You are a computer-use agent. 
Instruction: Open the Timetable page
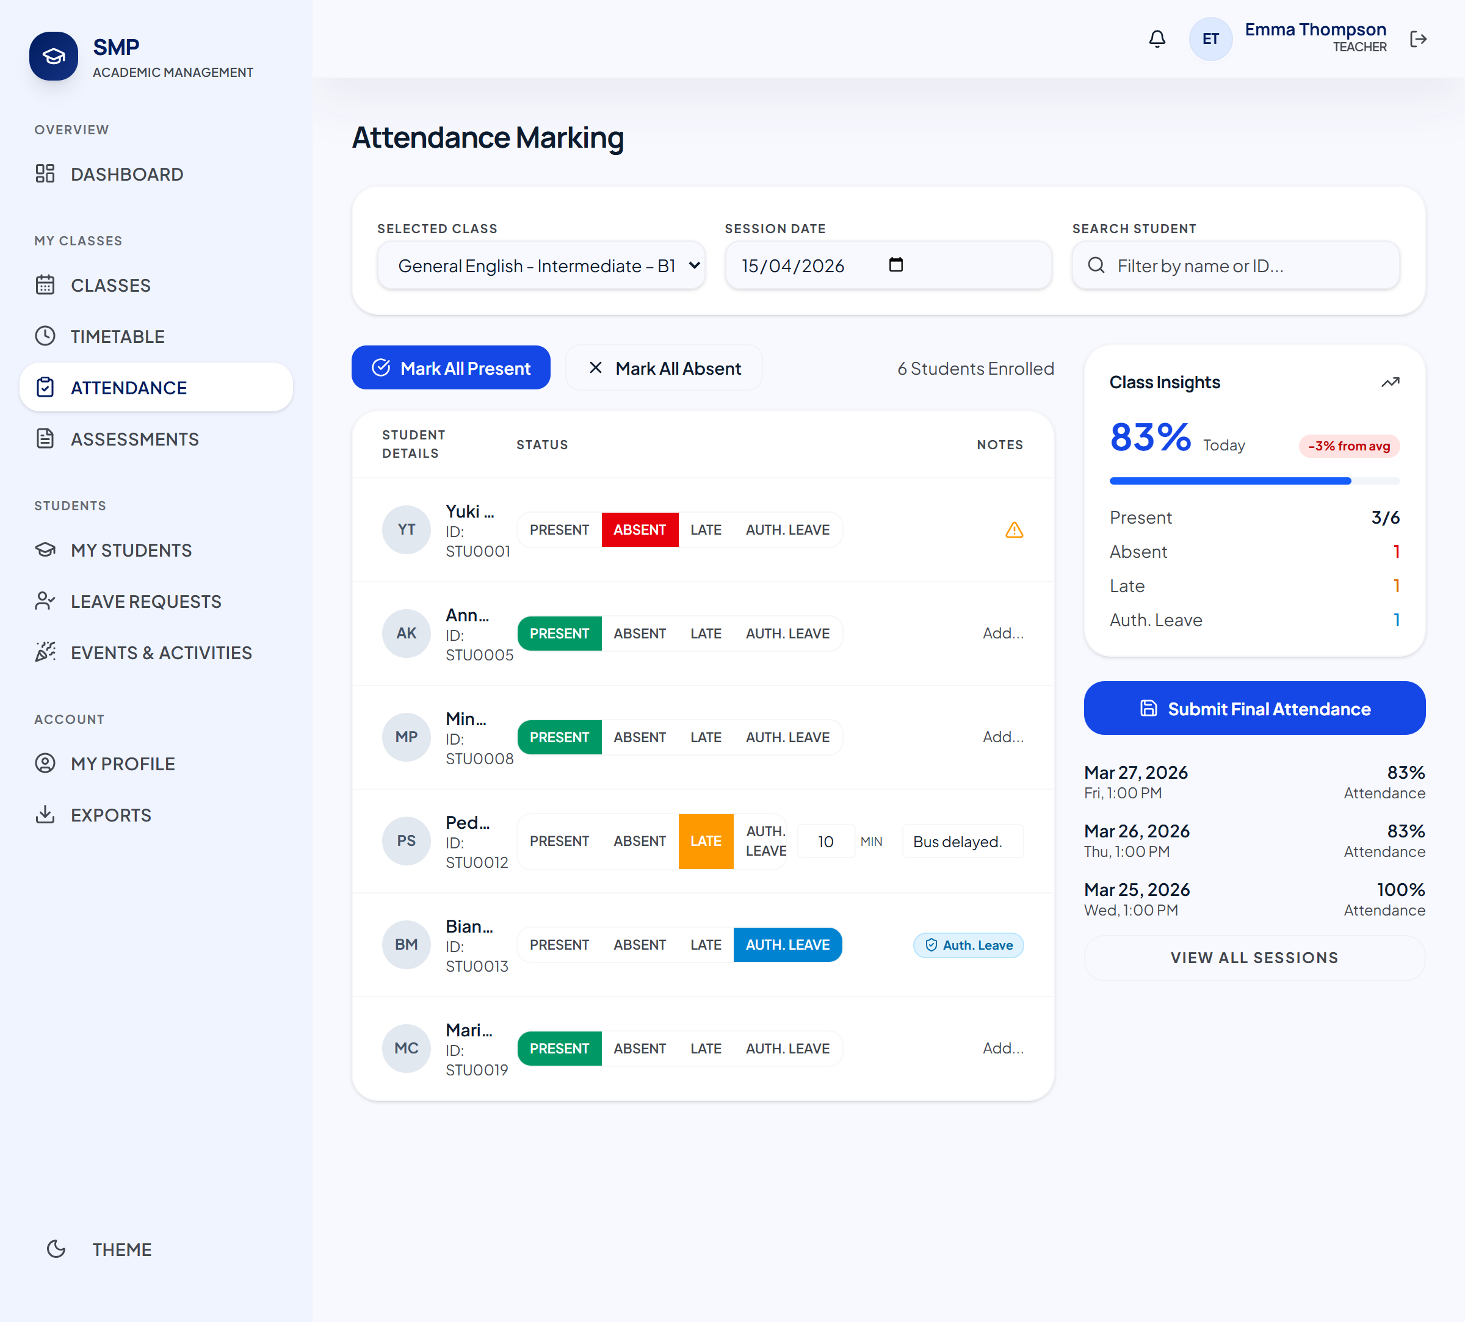coord(156,336)
